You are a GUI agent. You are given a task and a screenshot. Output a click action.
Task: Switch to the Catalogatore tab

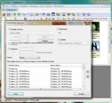click(x=10, y=10)
